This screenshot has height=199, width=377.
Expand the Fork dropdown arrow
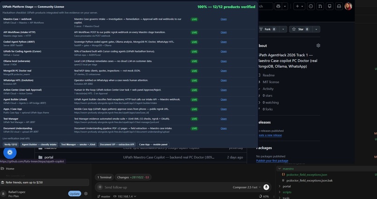point(283,29)
